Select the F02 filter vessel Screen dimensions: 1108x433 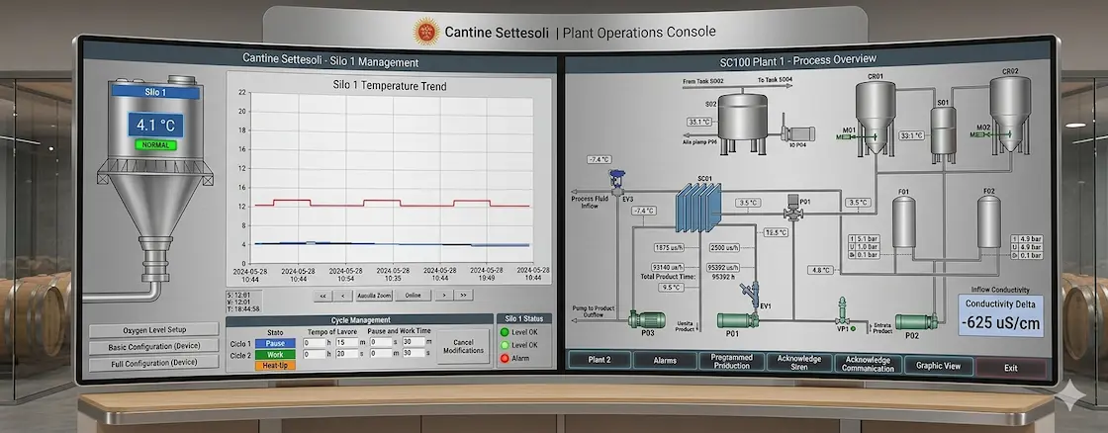(988, 221)
